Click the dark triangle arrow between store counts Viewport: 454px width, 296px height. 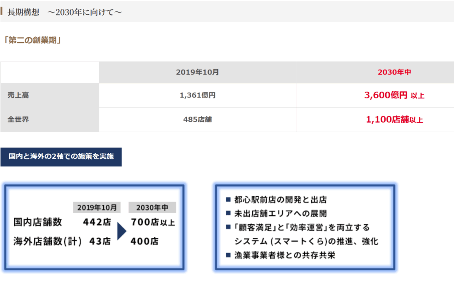[121, 231]
